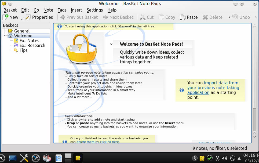Click the delete them by clicking here link
The width and height of the screenshot is (259, 163).
click(98, 142)
